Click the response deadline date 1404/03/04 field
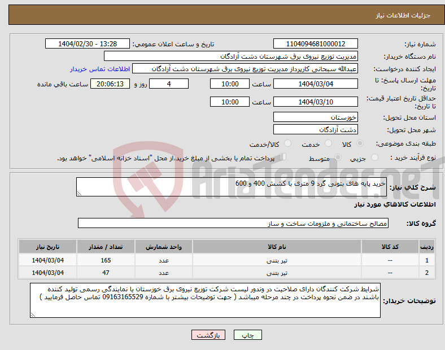This screenshot has width=445, height=350. (x=315, y=84)
